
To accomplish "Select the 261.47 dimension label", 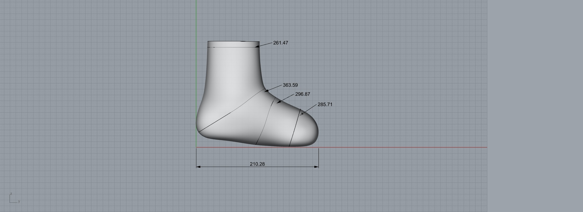I will pos(280,43).
